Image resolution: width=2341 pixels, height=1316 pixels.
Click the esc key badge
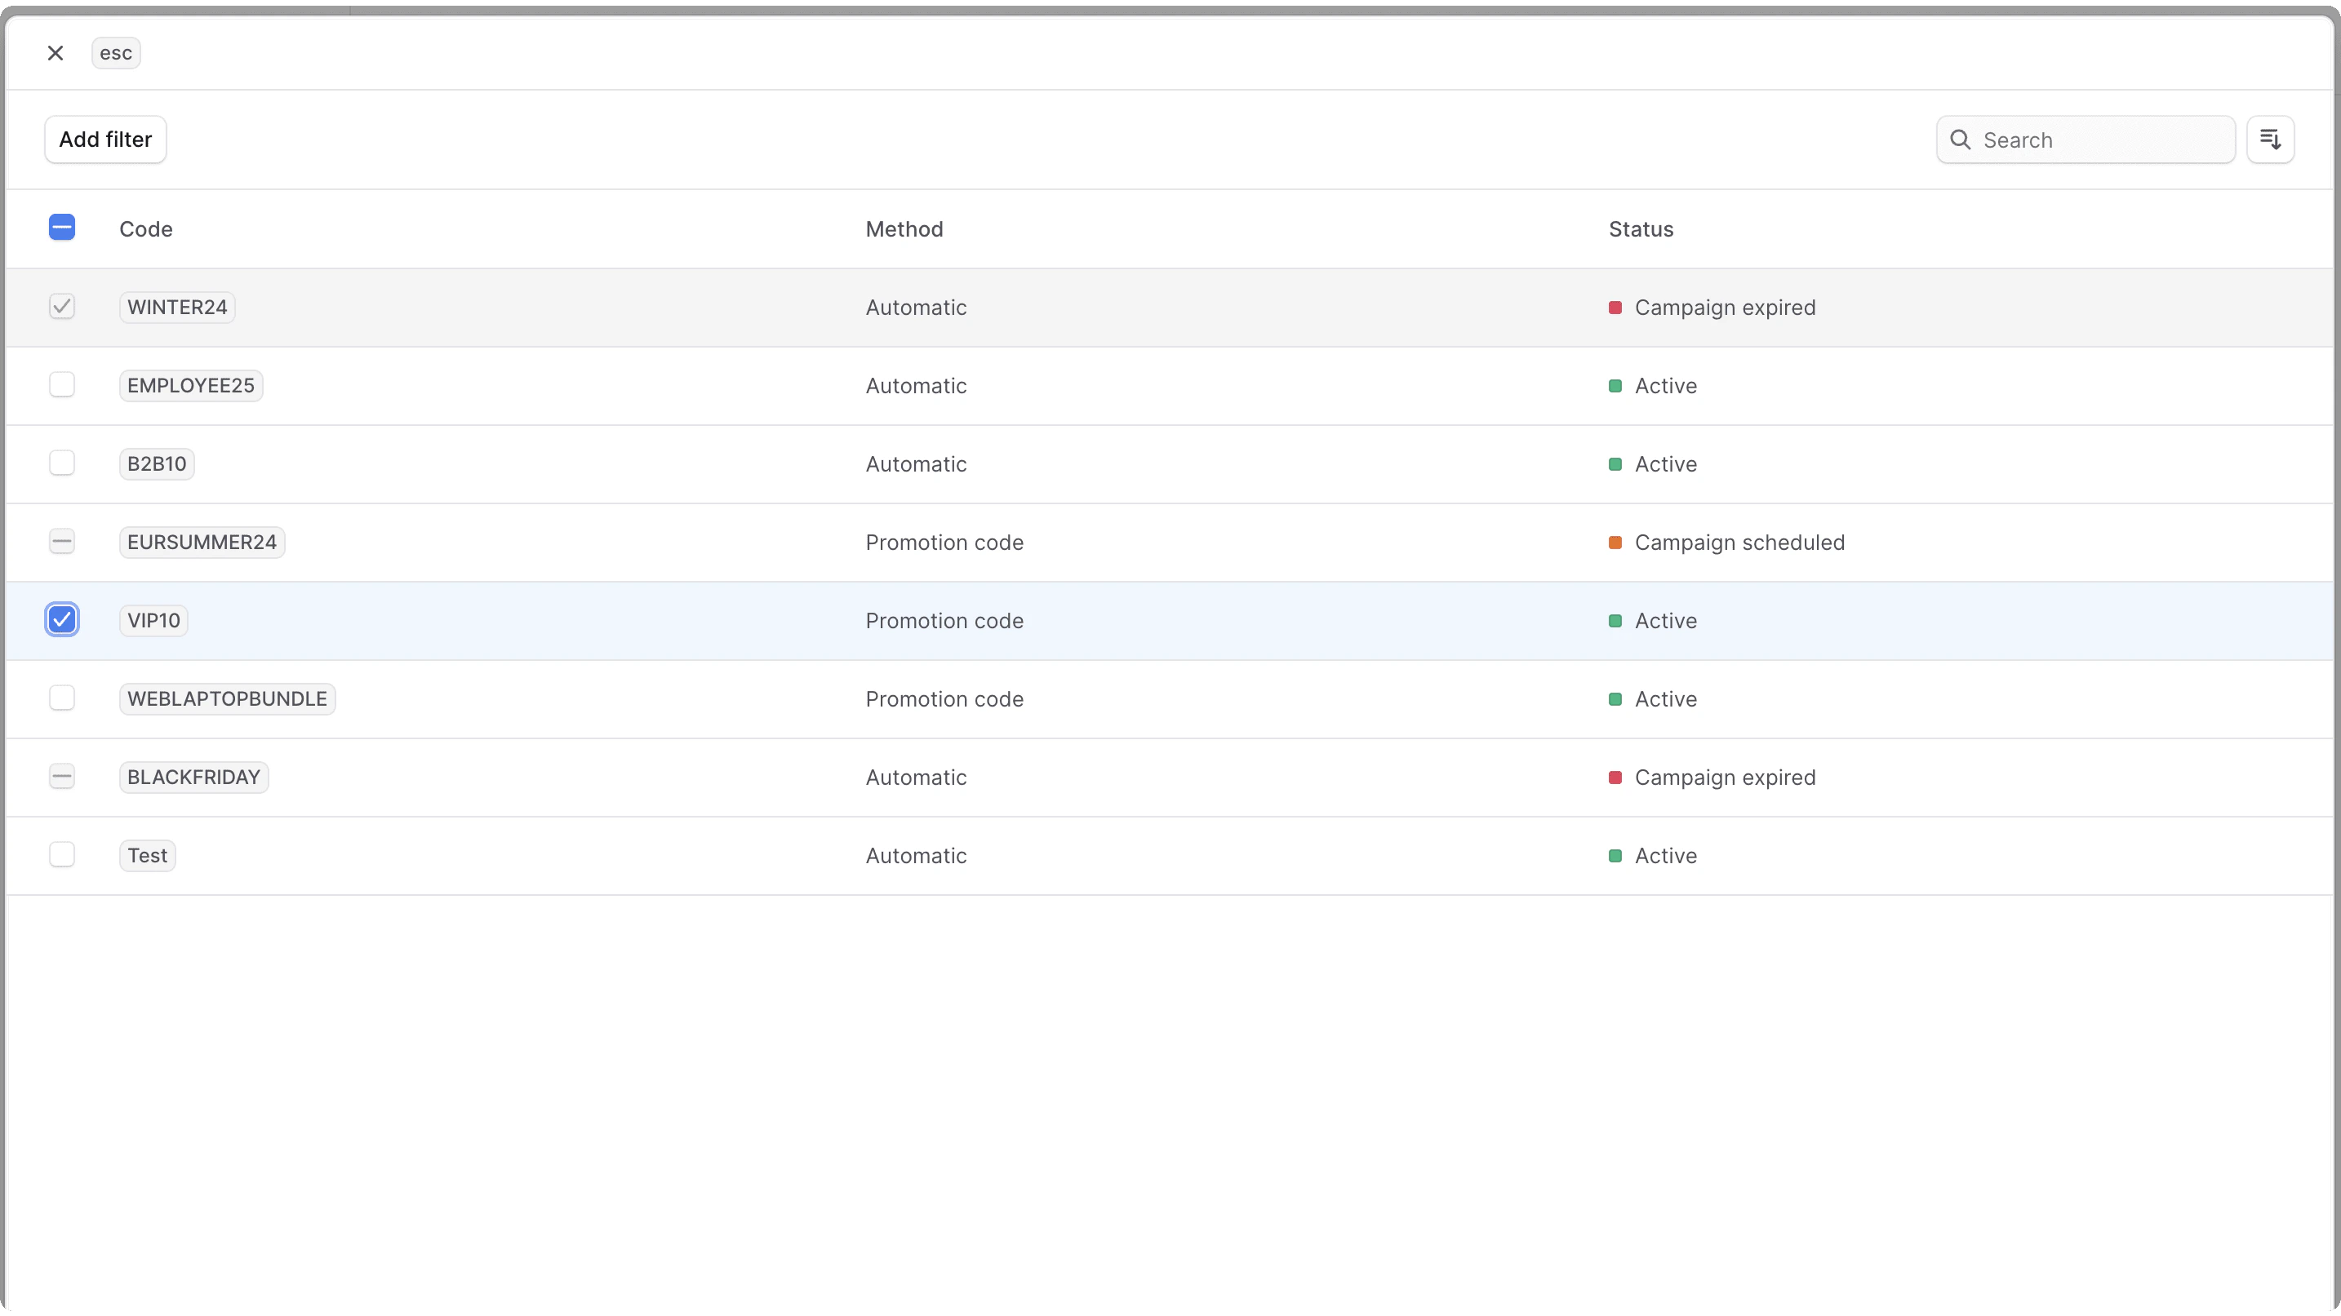tap(115, 53)
